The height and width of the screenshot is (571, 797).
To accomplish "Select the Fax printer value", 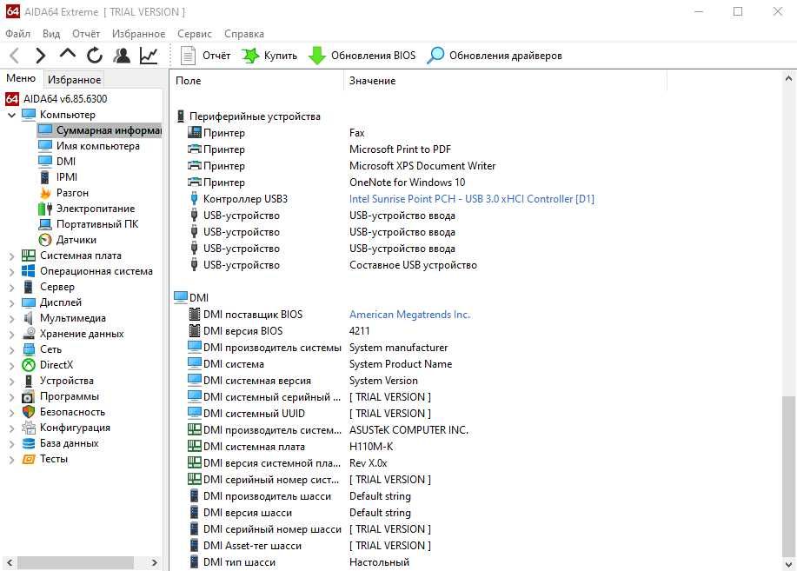I will coord(357,133).
